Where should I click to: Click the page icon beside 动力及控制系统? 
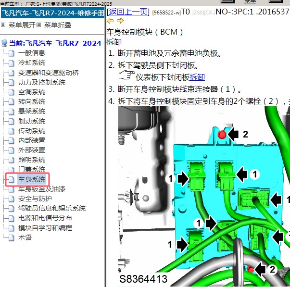[x=12, y=83]
